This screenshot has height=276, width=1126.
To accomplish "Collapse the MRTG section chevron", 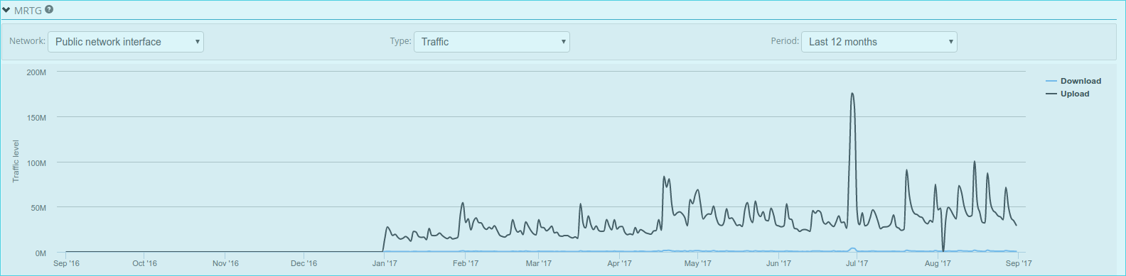I will 6,11.
